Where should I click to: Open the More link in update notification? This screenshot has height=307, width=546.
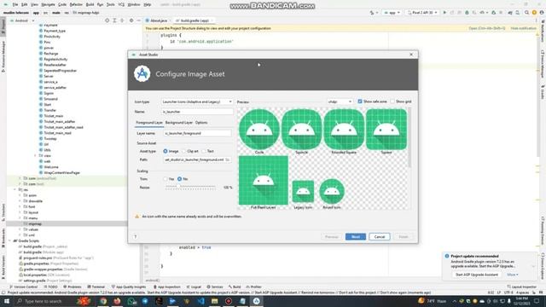point(512,275)
